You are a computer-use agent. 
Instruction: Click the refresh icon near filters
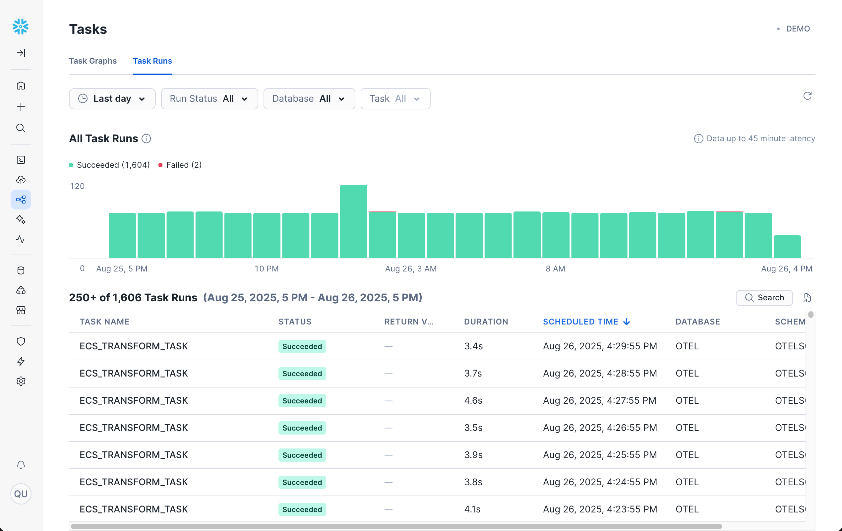807,96
